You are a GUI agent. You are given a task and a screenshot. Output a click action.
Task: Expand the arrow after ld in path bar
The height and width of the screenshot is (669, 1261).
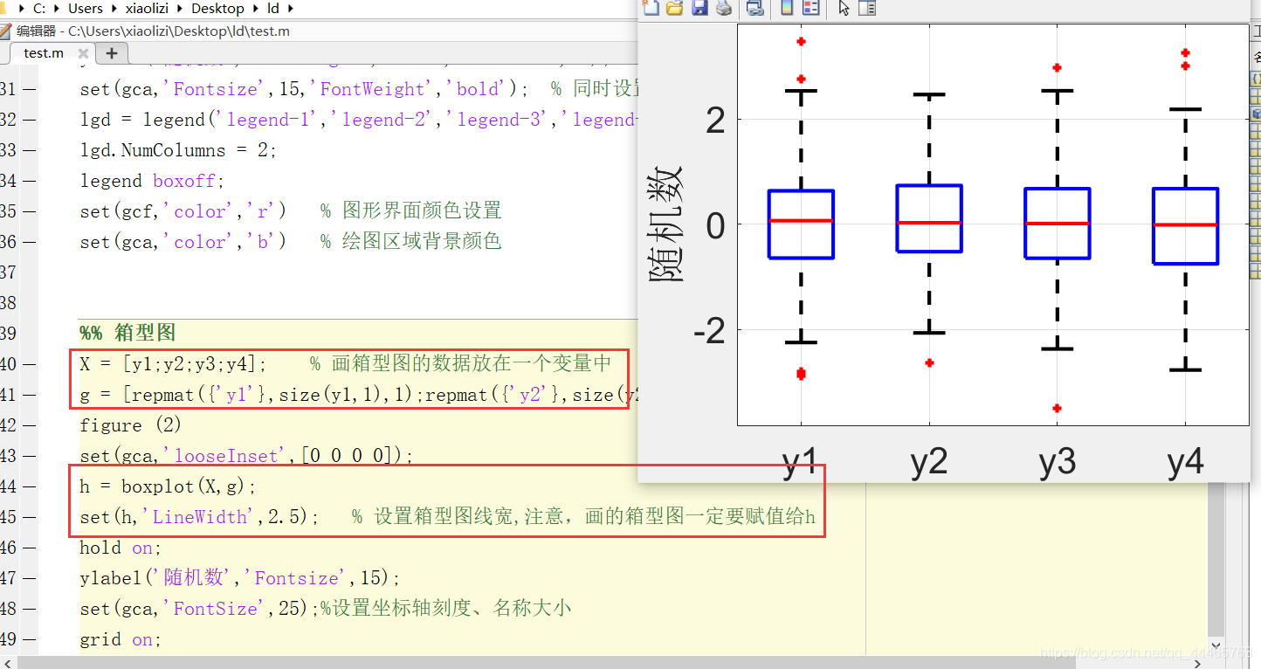[x=289, y=9]
